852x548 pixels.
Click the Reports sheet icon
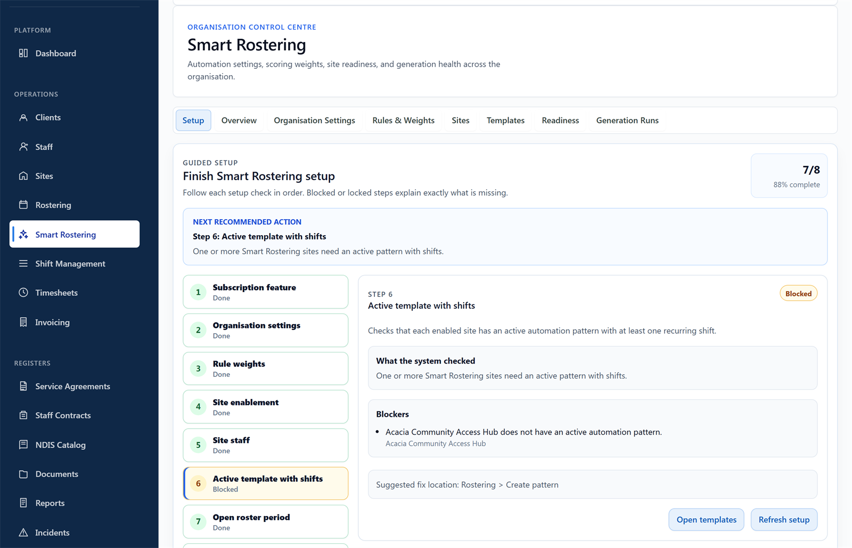click(x=23, y=503)
